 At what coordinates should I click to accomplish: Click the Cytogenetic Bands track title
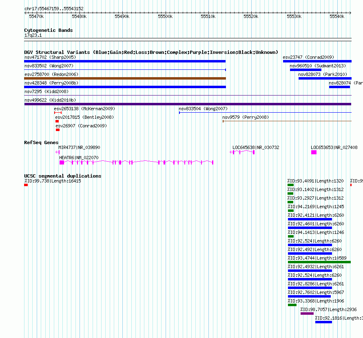(x=49, y=30)
